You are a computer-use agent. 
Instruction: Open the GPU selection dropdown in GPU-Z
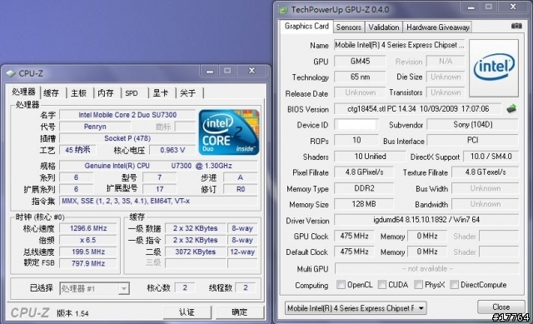(356, 308)
